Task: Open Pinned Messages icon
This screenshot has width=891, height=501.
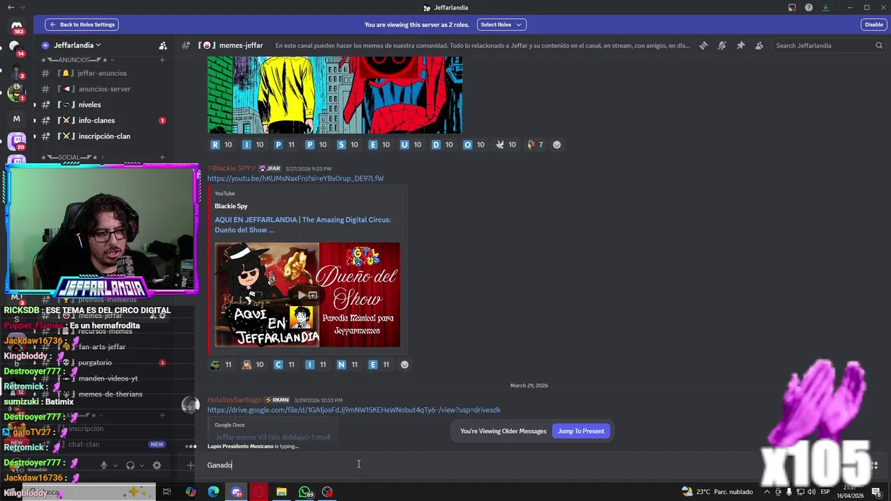Action: pyautogui.click(x=741, y=45)
